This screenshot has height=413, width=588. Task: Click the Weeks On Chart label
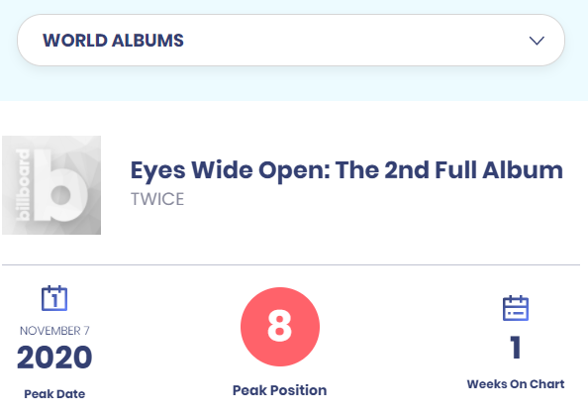[x=516, y=383]
